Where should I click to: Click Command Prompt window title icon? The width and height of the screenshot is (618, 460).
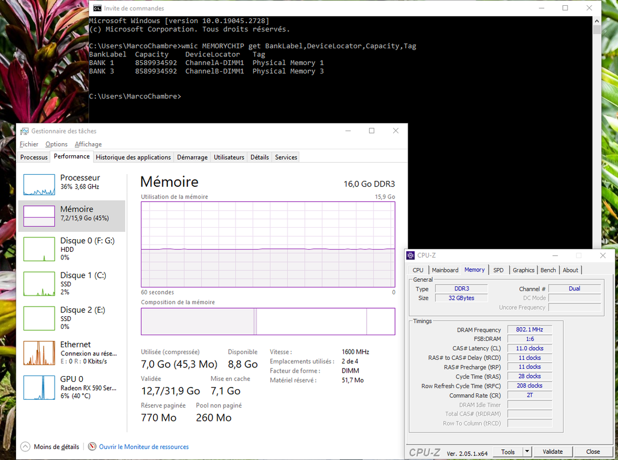coord(97,8)
